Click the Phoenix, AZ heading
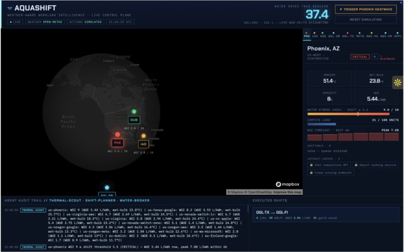404x252 pixels. [323, 49]
